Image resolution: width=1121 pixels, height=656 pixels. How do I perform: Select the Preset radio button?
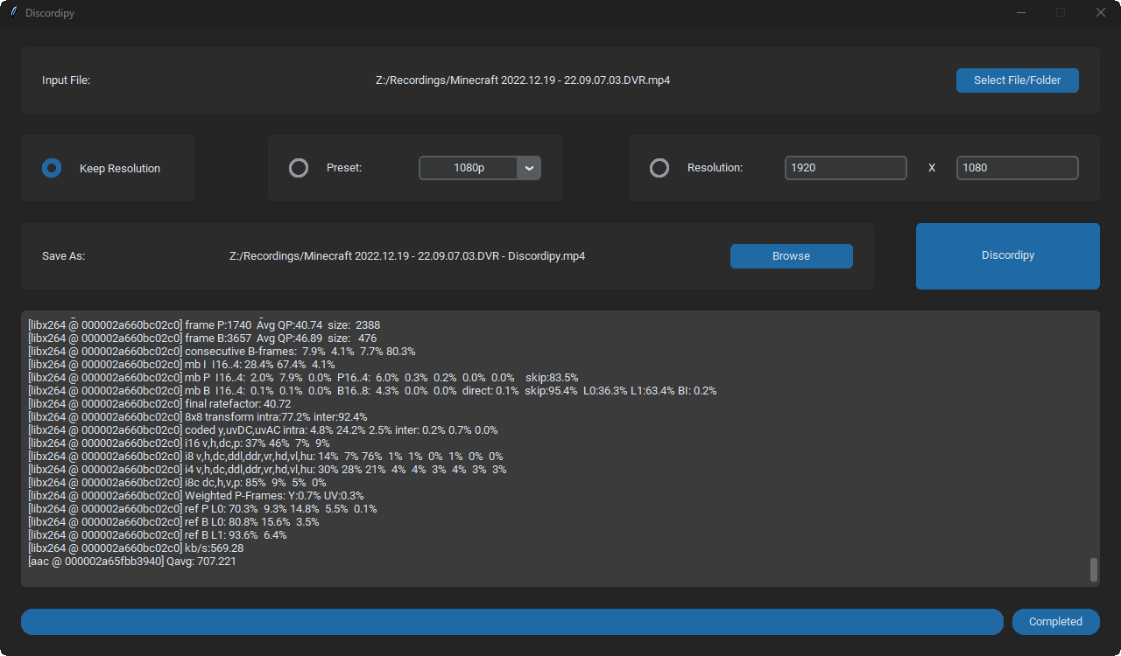click(299, 168)
